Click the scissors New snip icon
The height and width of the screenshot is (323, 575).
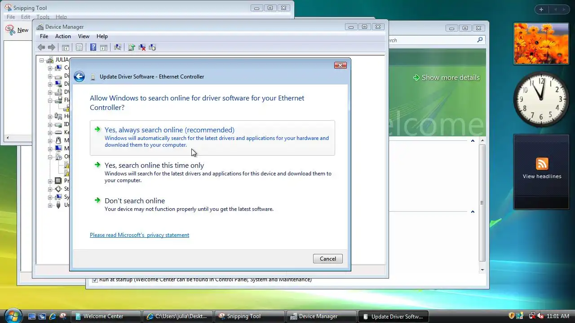[x=10, y=30]
